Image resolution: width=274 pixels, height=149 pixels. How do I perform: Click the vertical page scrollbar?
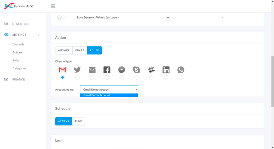(x=272, y=82)
